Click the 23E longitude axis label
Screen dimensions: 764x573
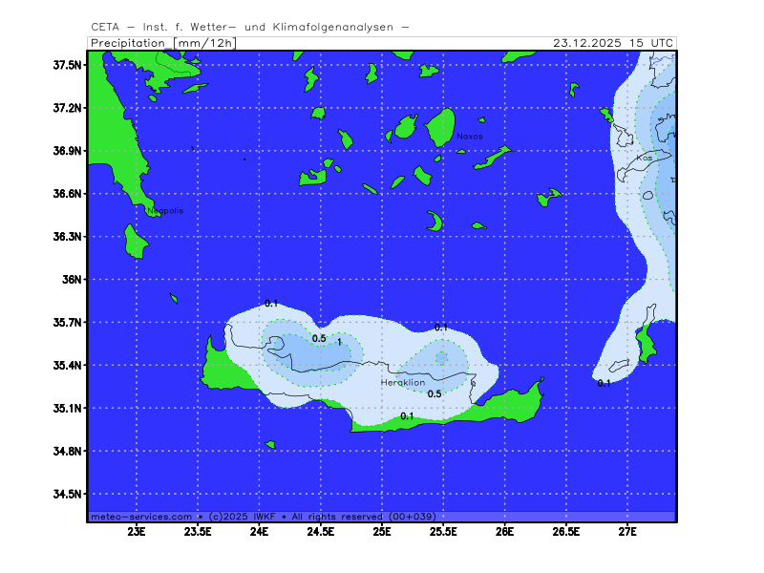point(137,530)
